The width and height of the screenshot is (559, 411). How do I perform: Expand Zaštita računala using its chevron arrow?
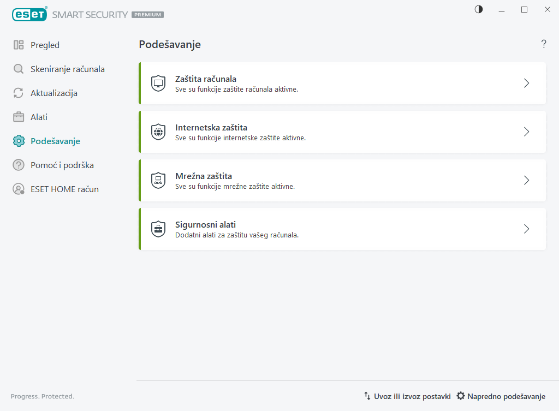526,84
